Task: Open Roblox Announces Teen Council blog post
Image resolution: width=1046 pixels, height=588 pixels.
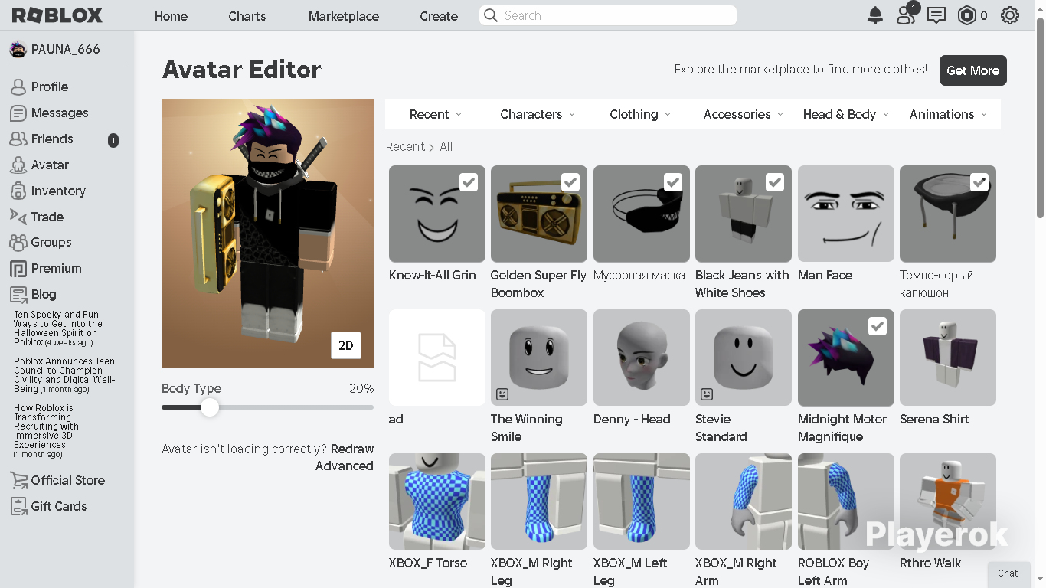Action: click(x=64, y=375)
